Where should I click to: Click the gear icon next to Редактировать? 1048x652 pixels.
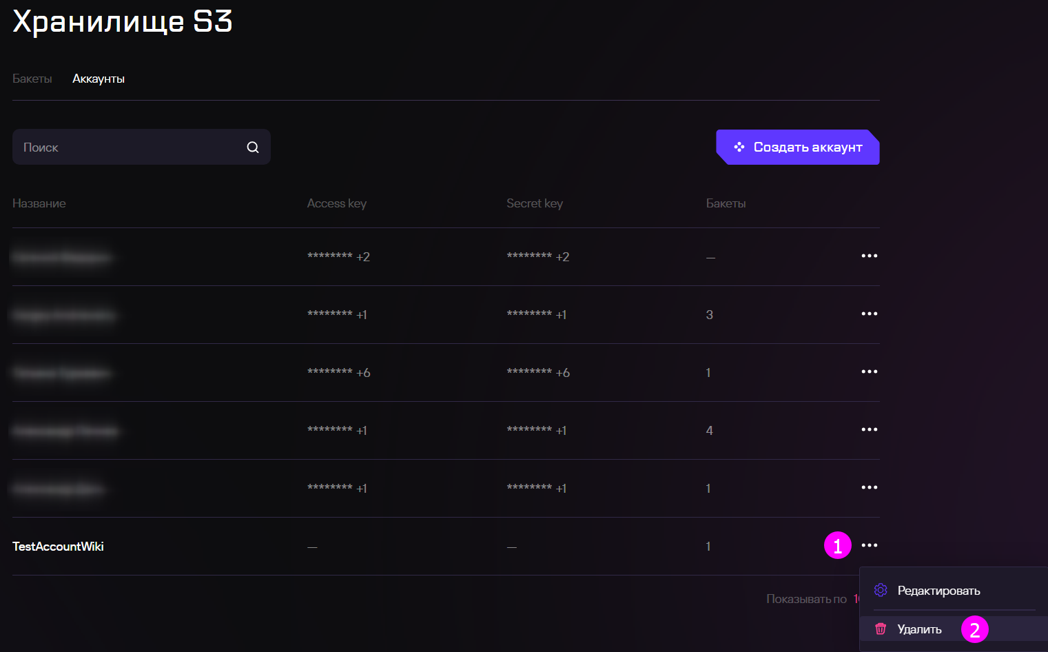click(x=881, y=590)
